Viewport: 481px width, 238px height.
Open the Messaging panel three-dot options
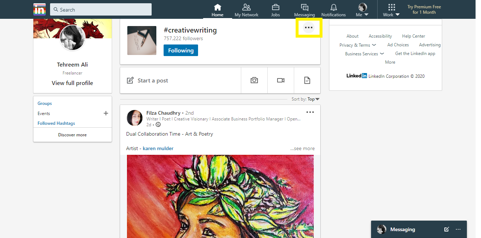pyautogui.click(x=458, y=229)
